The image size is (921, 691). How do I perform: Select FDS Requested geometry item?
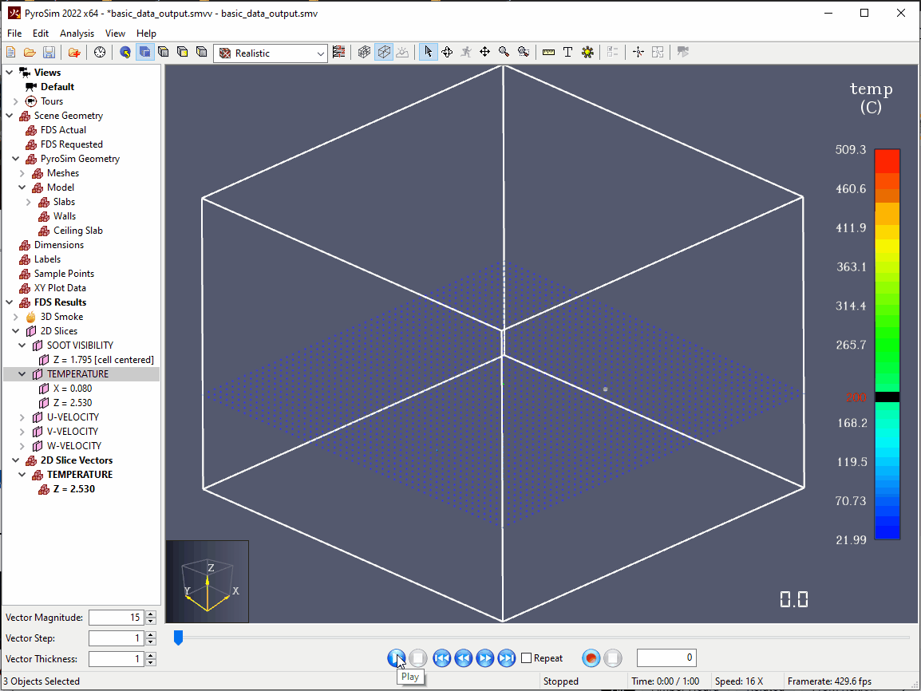point(72,144)
